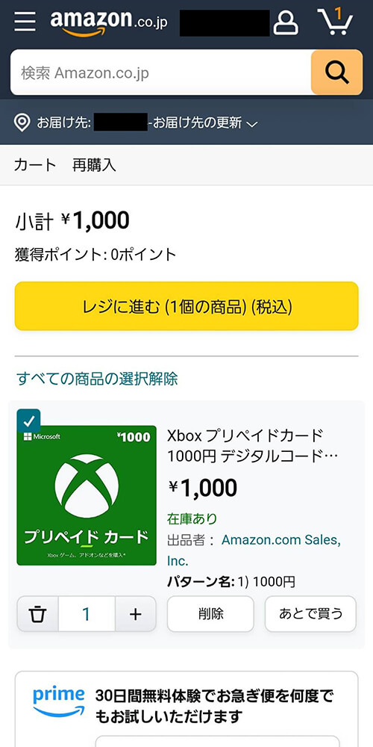Open the Xbox プリペイドカード product title

coord(253,445)
